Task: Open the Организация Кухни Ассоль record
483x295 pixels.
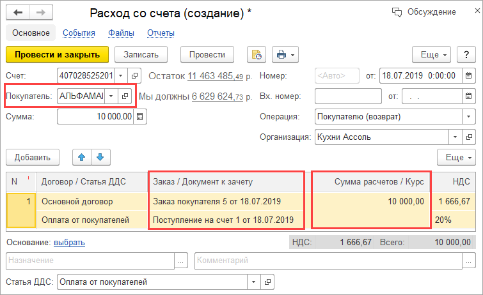Action: (469, 137)
